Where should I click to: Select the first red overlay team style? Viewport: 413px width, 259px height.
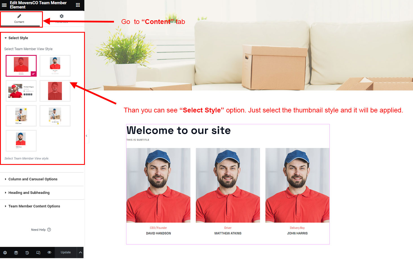click(x=21, y=66)
